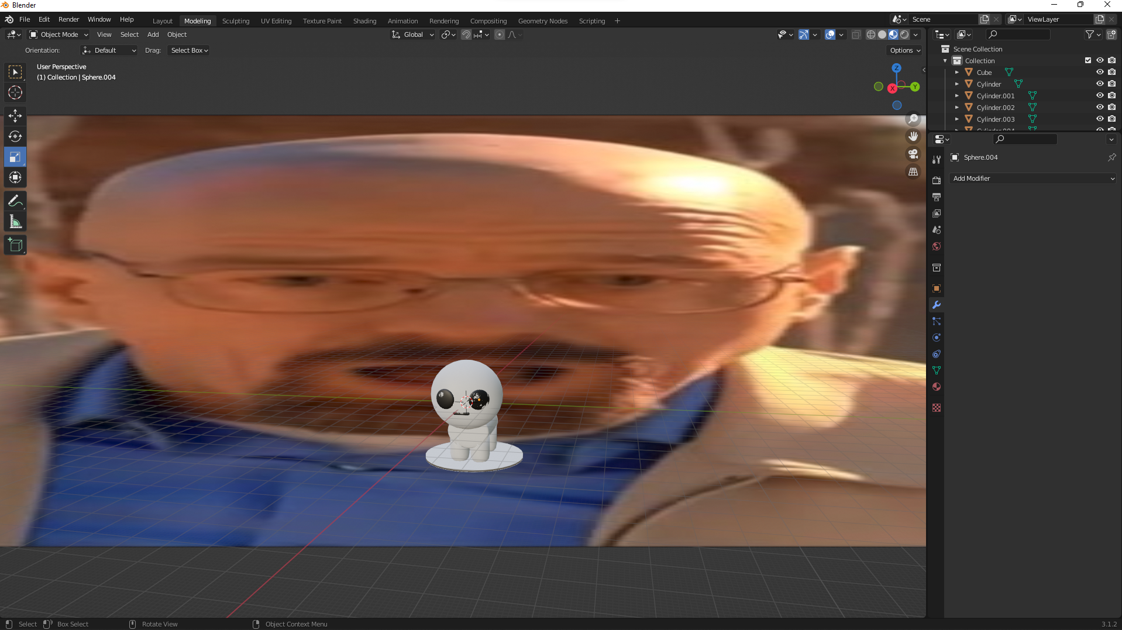Hide the Cube object in the outliner
The width and height of the screenshot is (1122, 630).
coord(1100,72)
